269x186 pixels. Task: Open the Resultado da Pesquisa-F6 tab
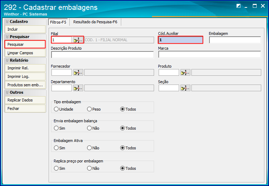(x=95, y=22)
